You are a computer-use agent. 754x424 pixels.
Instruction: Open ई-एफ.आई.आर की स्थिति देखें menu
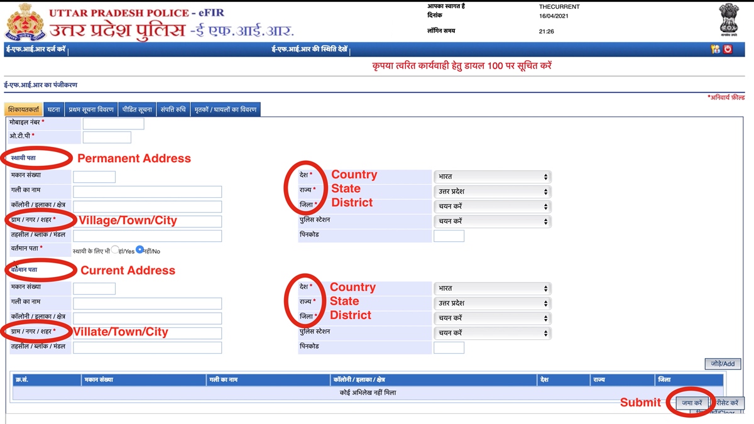310,50
